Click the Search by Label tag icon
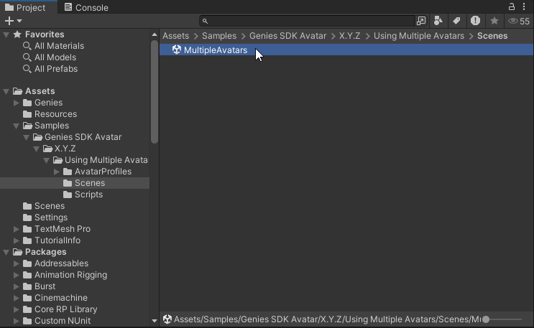The height and width of the screenshot is (328, 534). click(x=456, y=21)
